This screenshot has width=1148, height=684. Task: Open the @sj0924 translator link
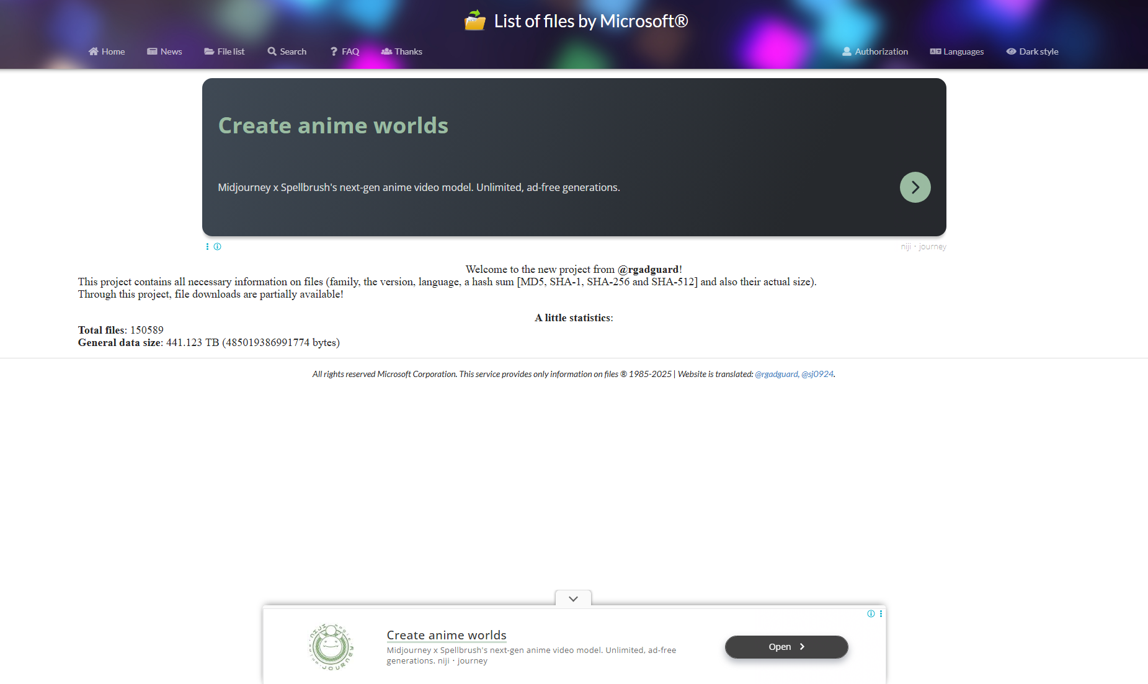[817, 374]
